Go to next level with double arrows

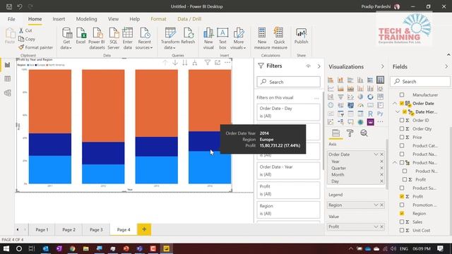185,63
